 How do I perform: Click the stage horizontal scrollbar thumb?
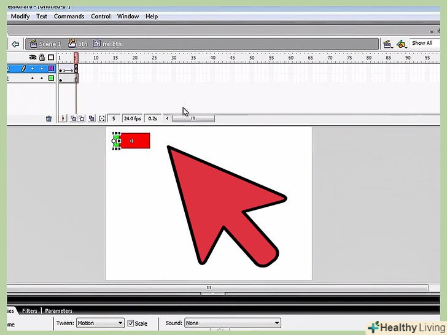pos(209,287)
